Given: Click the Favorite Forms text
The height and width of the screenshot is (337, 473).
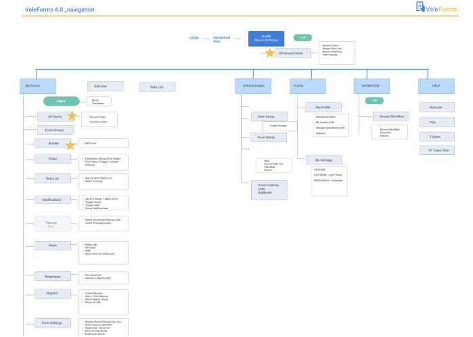Looking at the screenshot, I should tap(98, 122).
